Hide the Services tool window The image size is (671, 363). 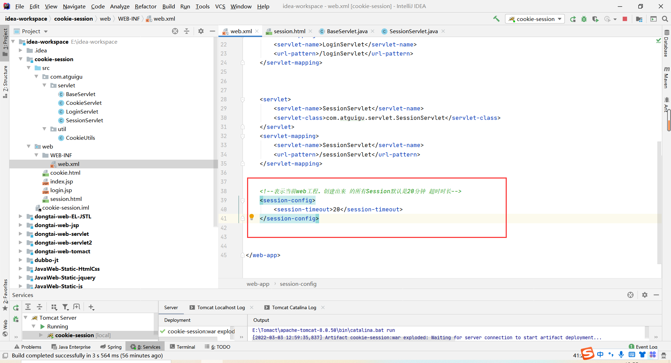[x=656, y=295]
